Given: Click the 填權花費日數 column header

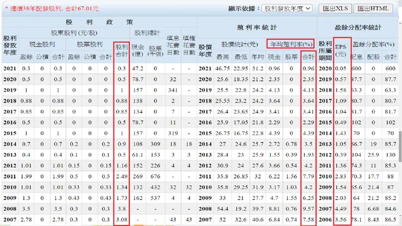Looking at the screenshot, I should [189, 45].
